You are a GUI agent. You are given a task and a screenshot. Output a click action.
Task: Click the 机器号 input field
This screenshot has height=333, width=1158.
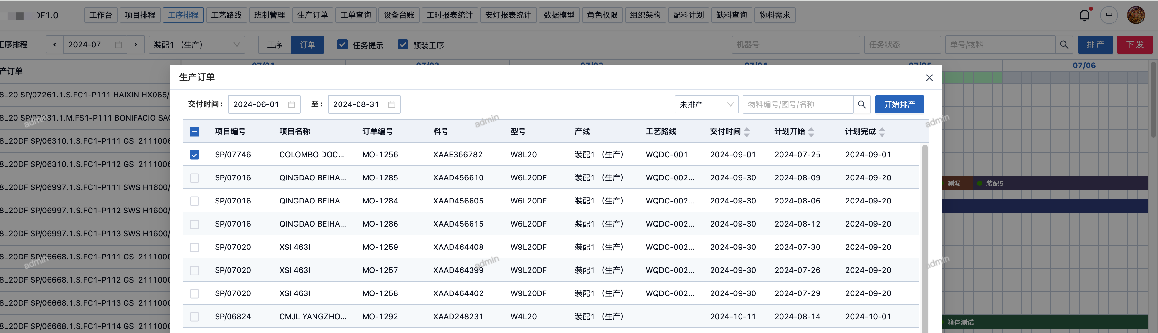pyautogui.click(x=796, y=44)
